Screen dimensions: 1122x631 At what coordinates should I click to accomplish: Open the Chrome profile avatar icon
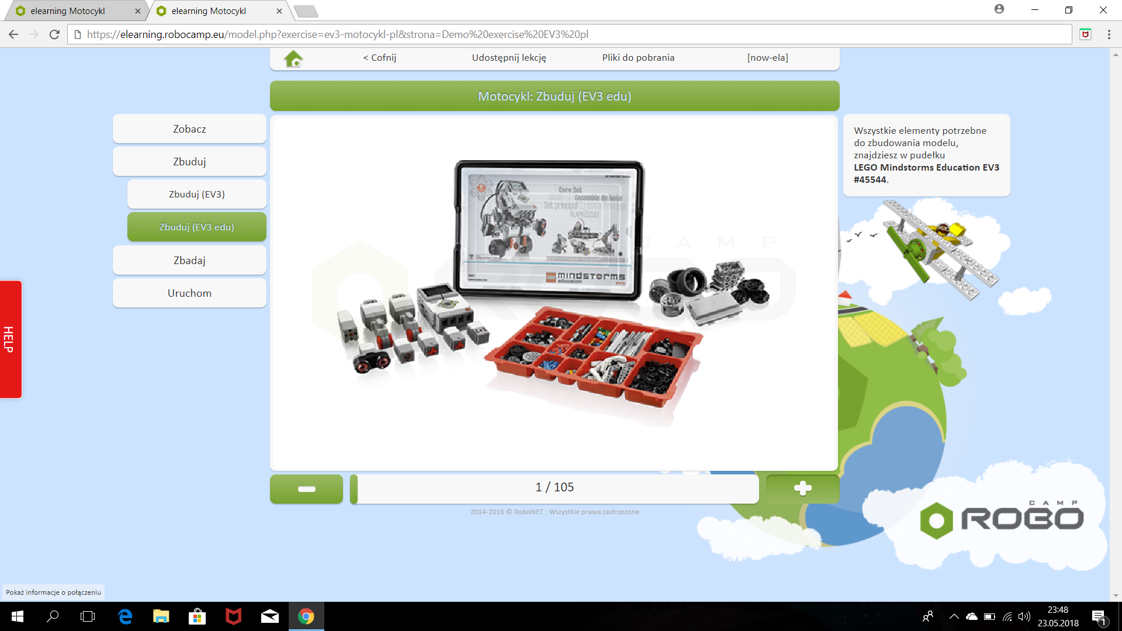pos(999,9)
